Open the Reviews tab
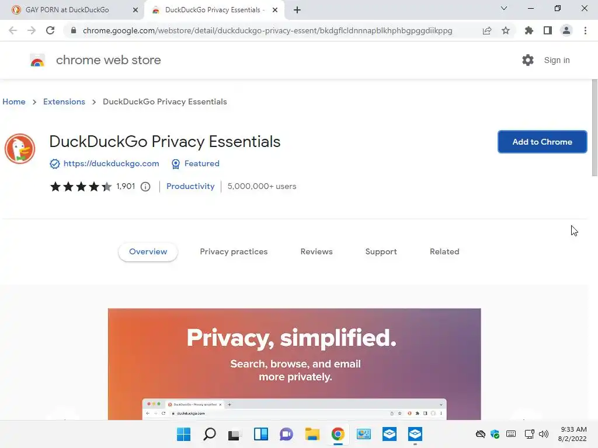The height and width of the screenshot is (448, 598). click(317, 251)
